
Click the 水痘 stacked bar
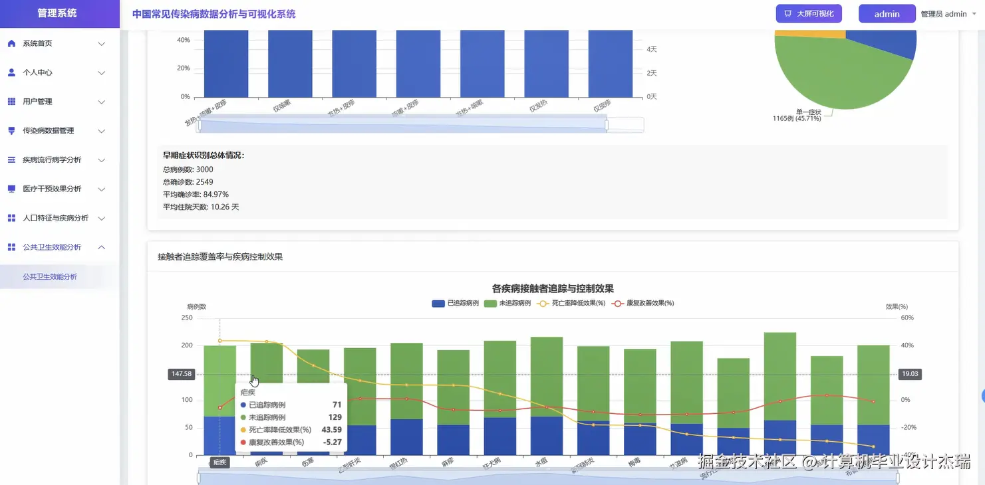547,396
